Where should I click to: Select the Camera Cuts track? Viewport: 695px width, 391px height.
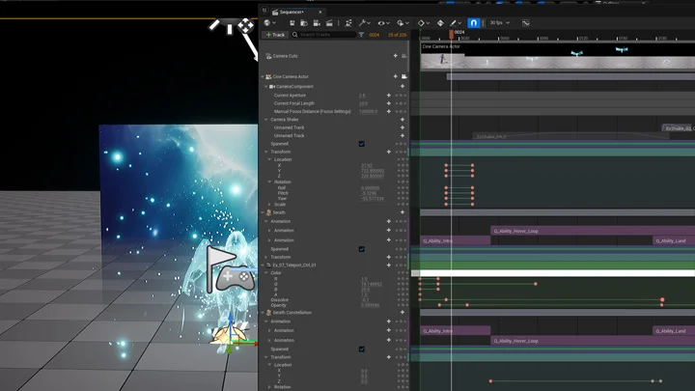coord(285,56)
